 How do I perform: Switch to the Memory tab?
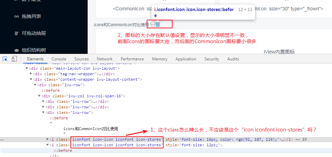click(160, 59)
